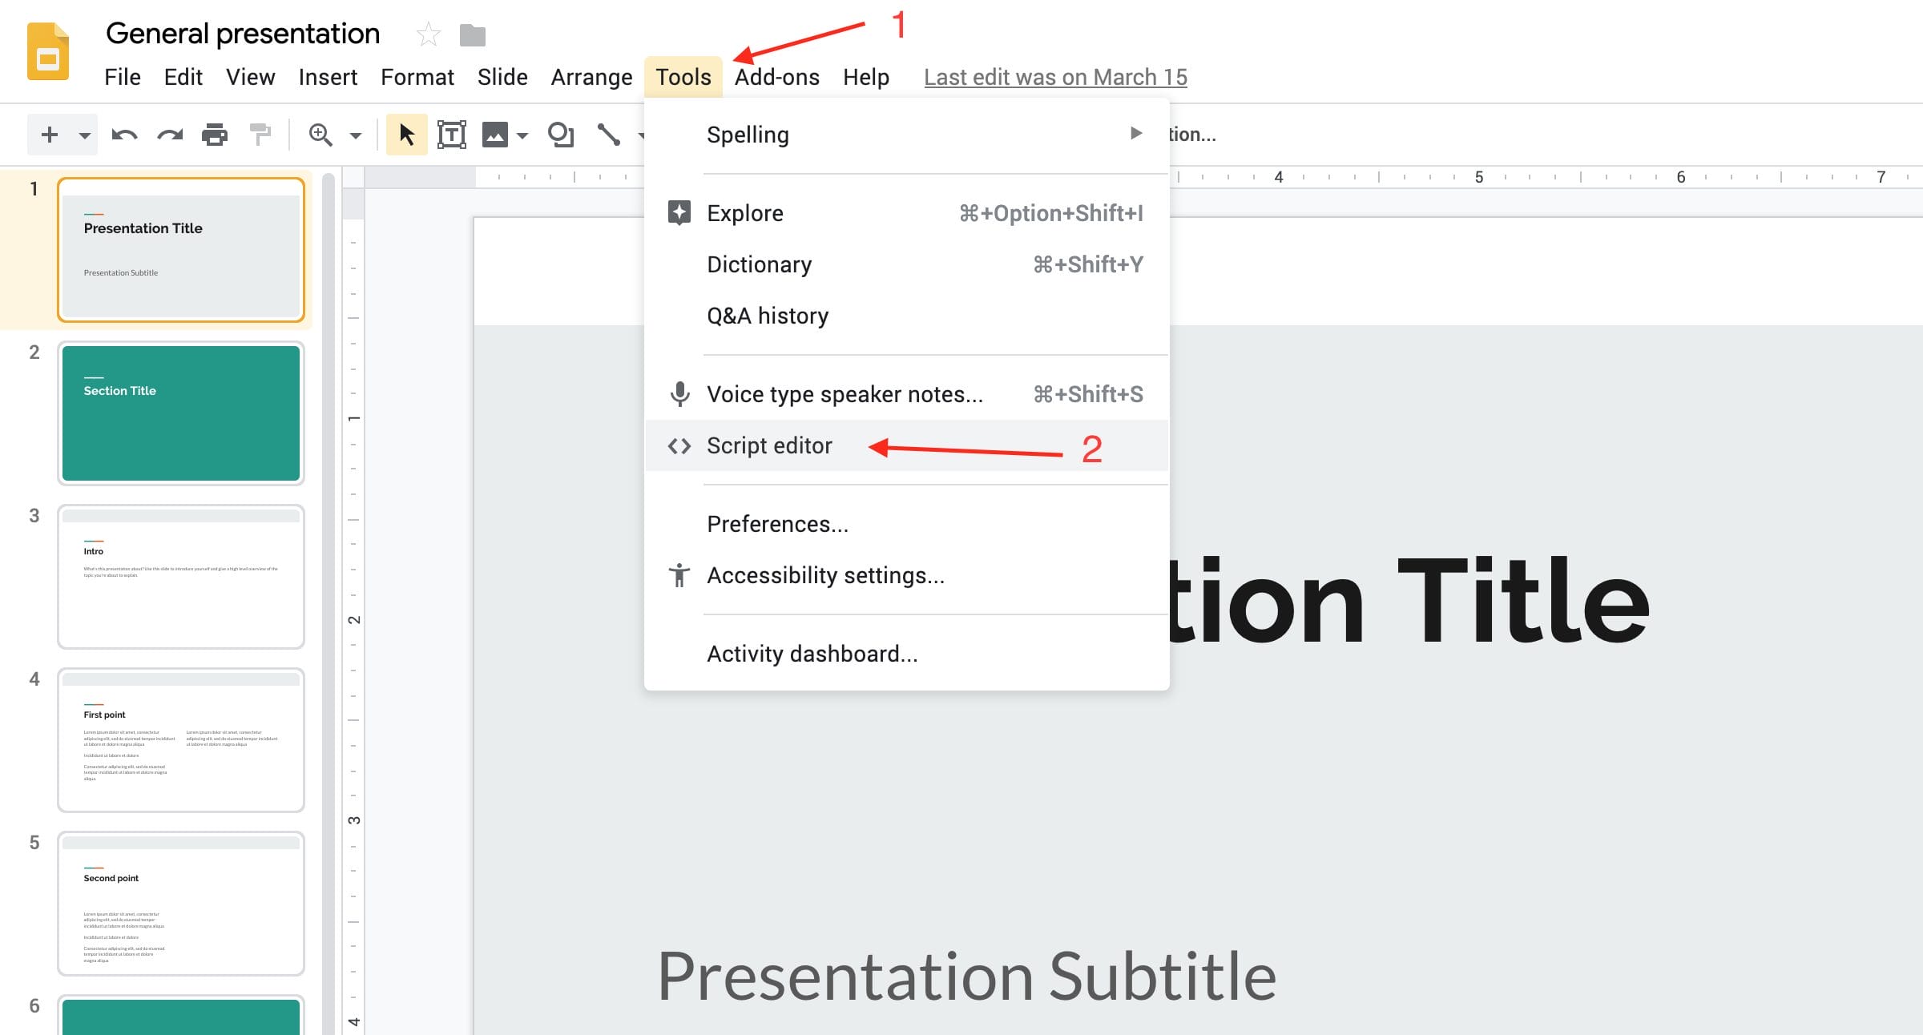Click the Script editor code icon
The image size is (1923, 1035).
679,445
